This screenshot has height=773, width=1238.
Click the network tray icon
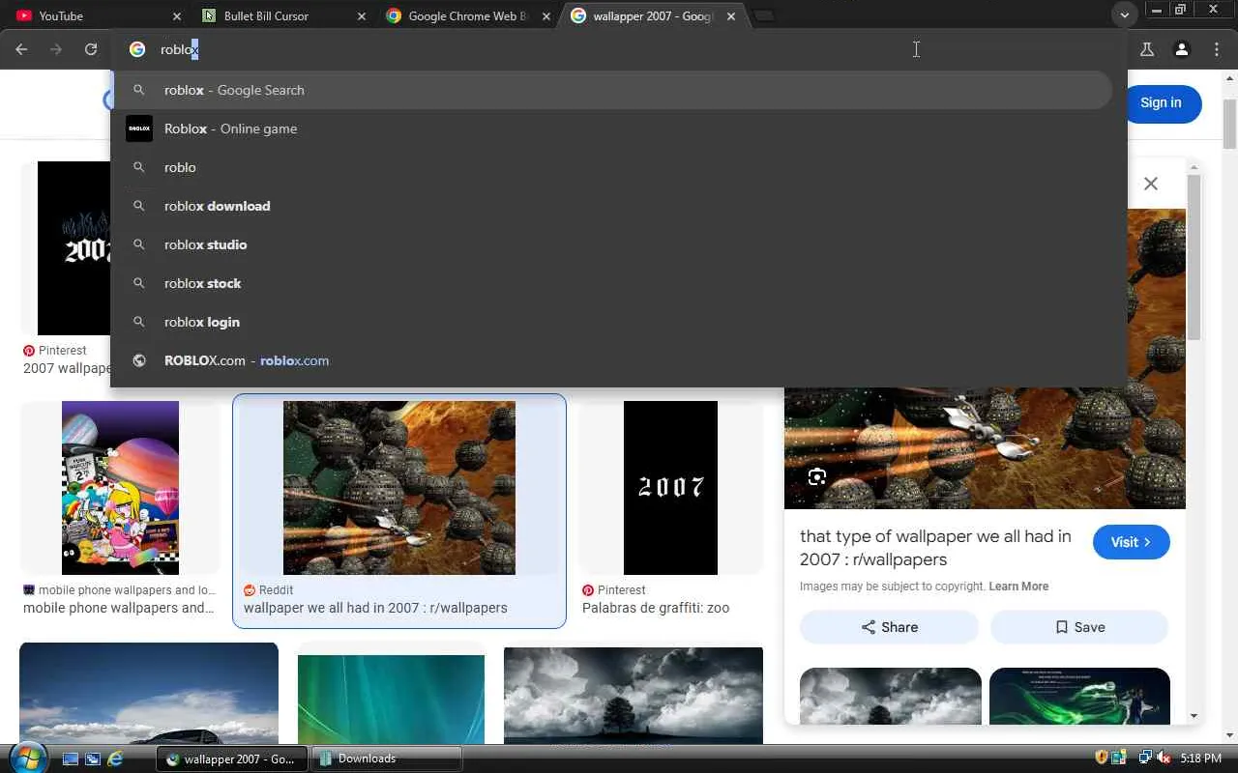coord(1145,759)
